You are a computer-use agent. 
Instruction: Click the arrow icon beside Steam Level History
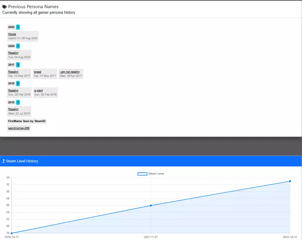coord(3,161)
